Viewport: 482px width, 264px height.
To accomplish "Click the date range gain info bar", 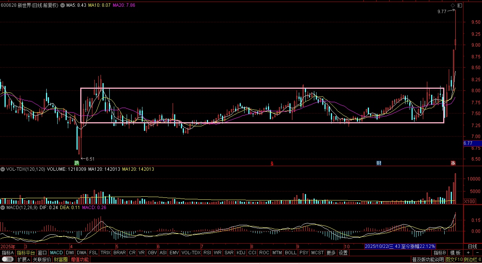I will pos(400,246).
